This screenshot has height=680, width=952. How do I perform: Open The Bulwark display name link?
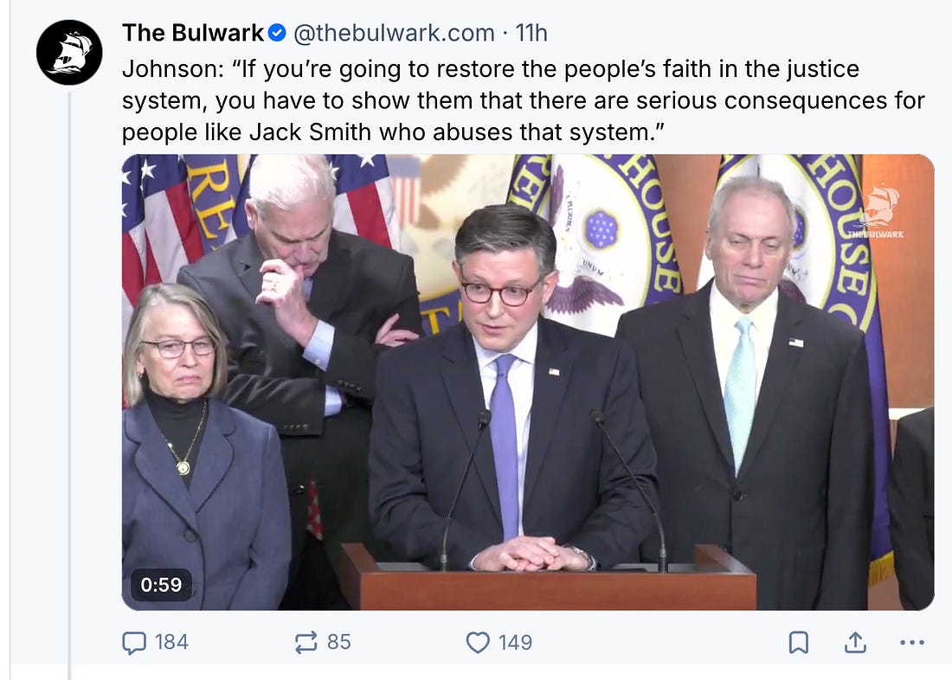pyautogui.click(x=192, y=33)
